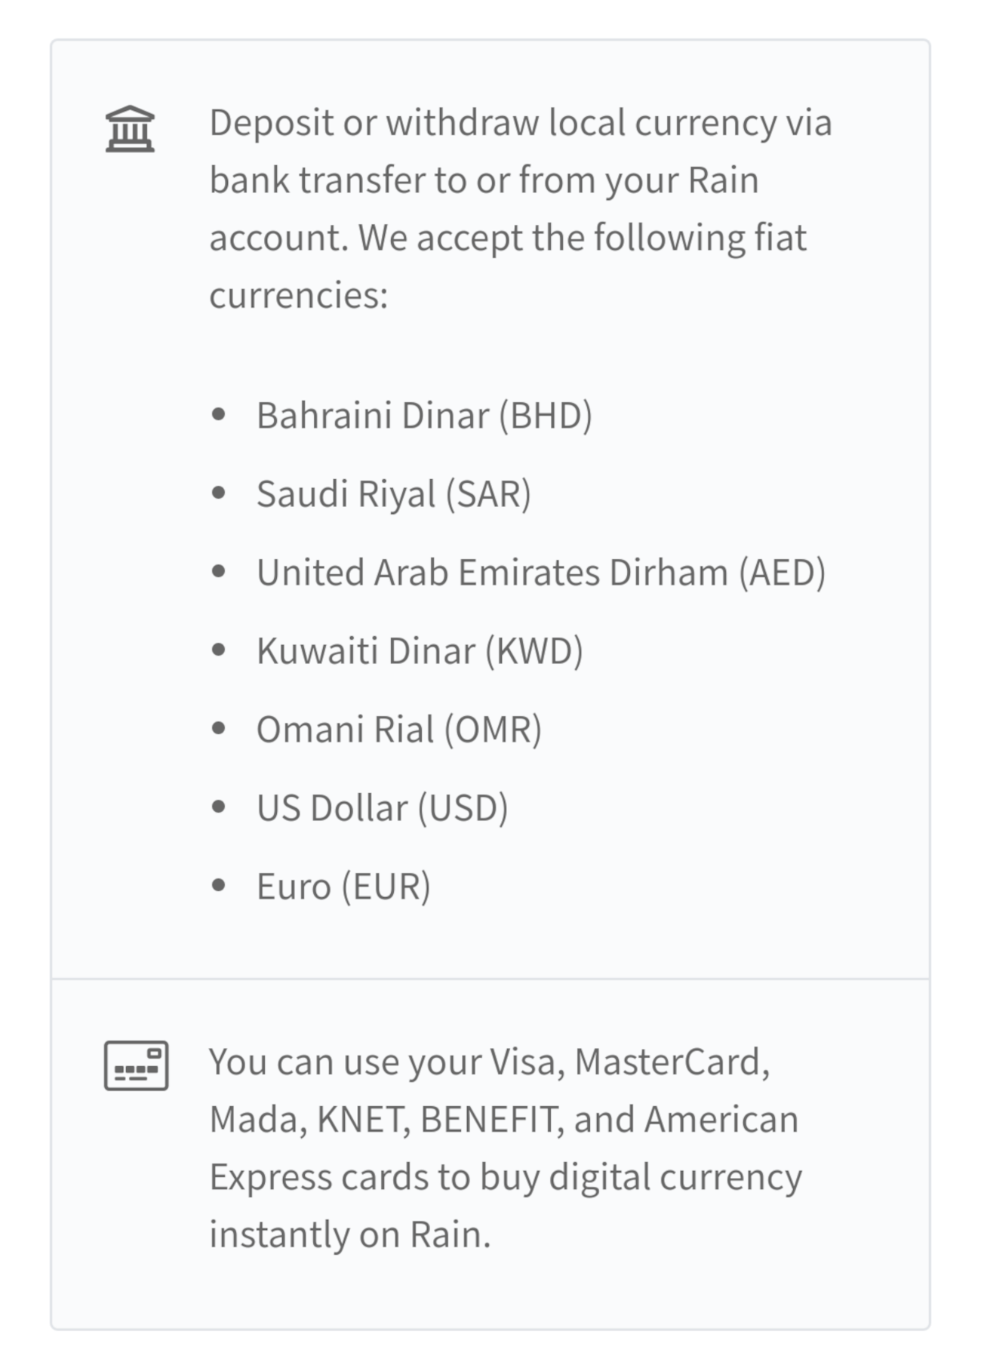The width and height of the screenshot is (981, 1371).
Task: Click the bank transfer description paragraph
Action: click(521, 208)
